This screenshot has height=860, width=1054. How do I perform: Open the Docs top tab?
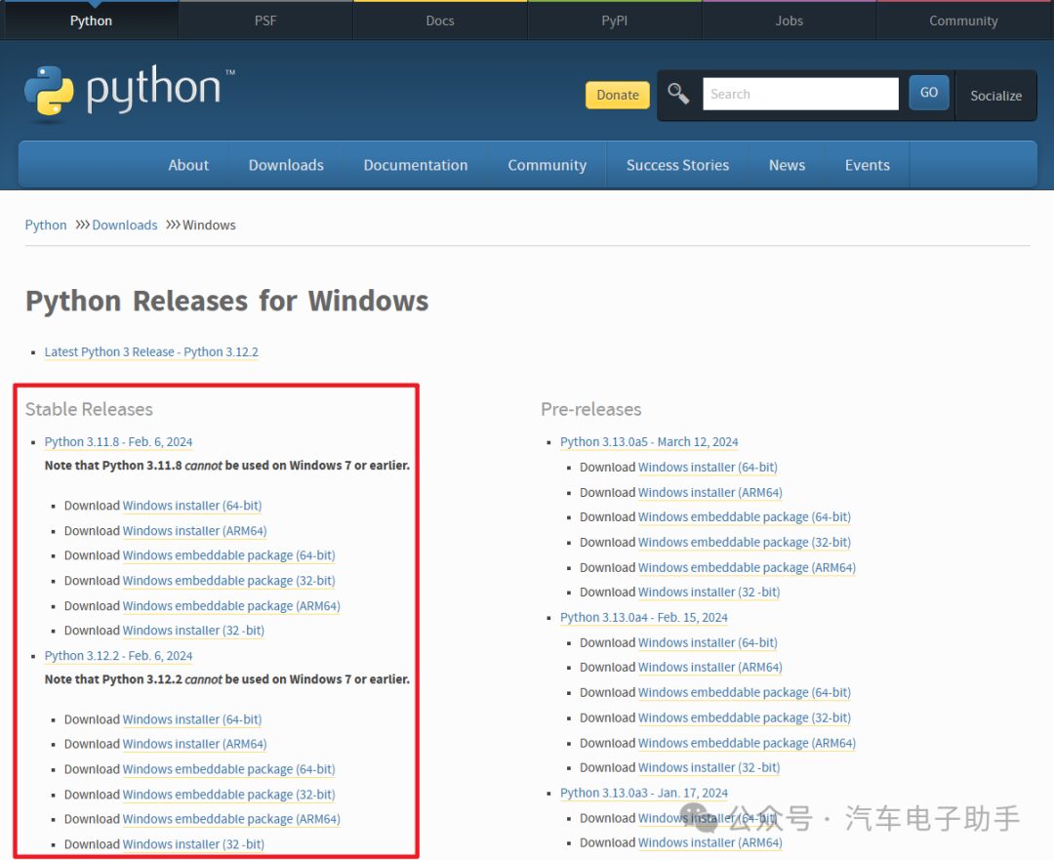click(x=440, y=20)
